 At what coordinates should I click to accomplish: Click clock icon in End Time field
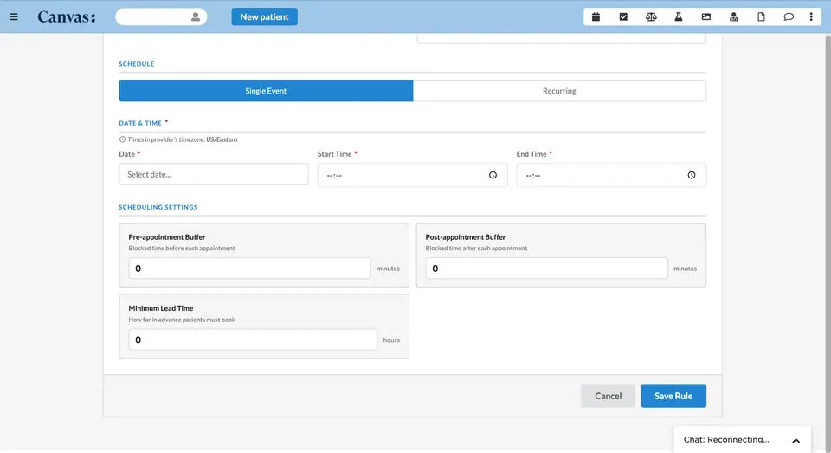(692, 175)
